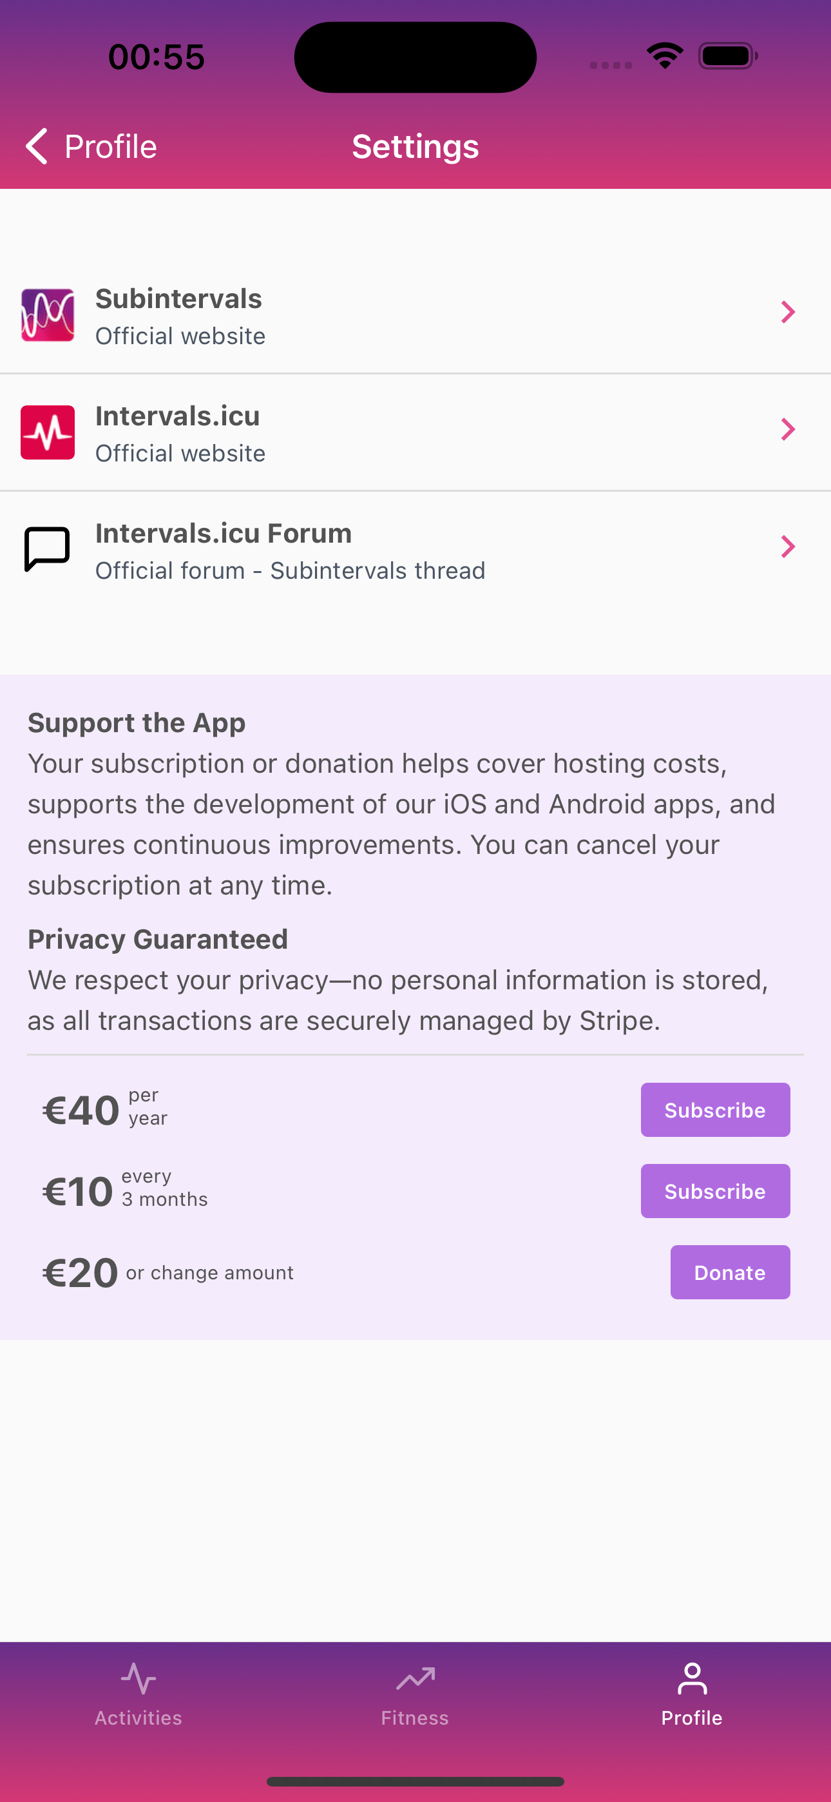This screenshot has height=1802, width=831.
Task: Change the €20 donation amount
Action: (81, 1273)
